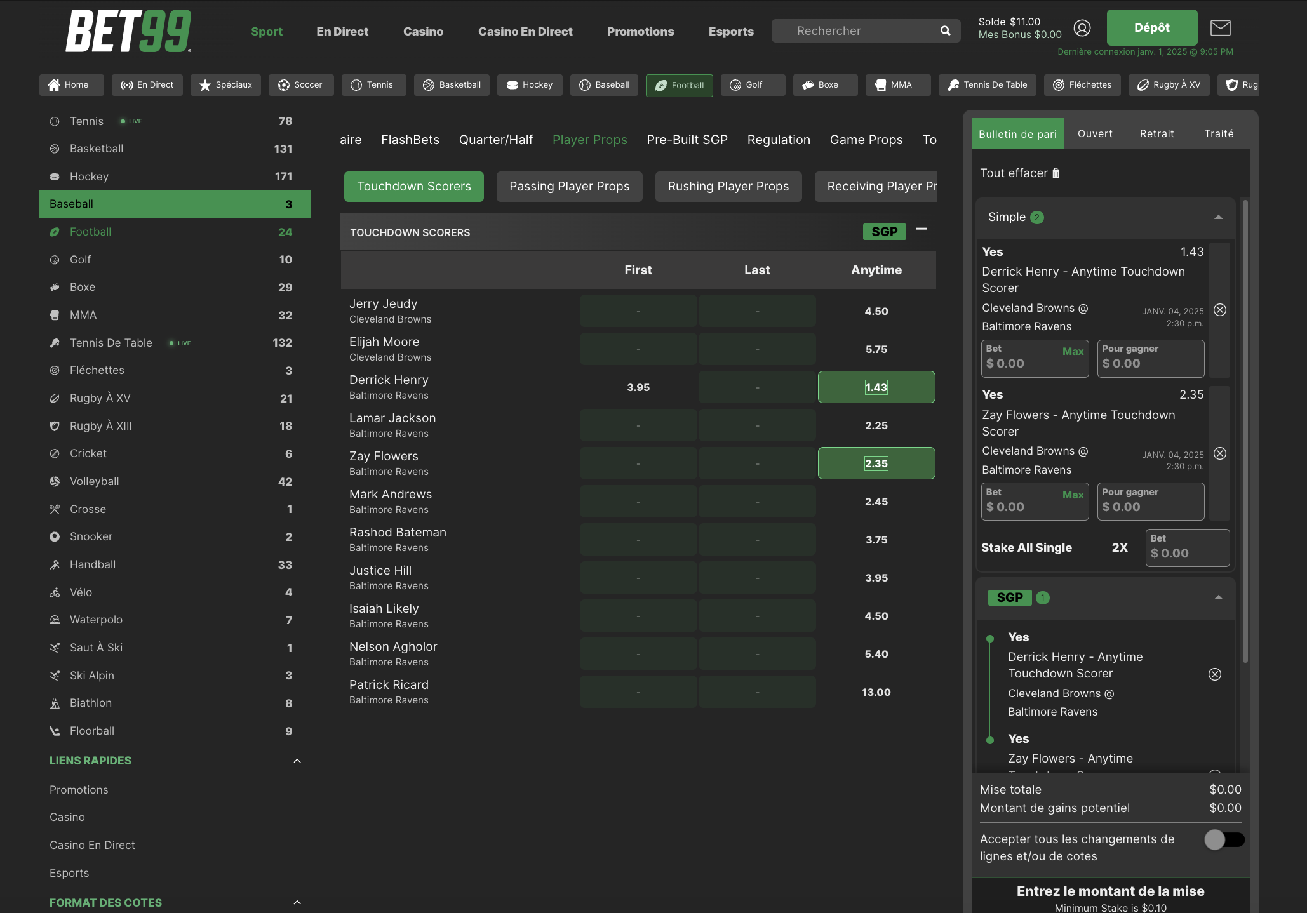
Task: Show Passing Player Props
Action: (x=569, y=187)
